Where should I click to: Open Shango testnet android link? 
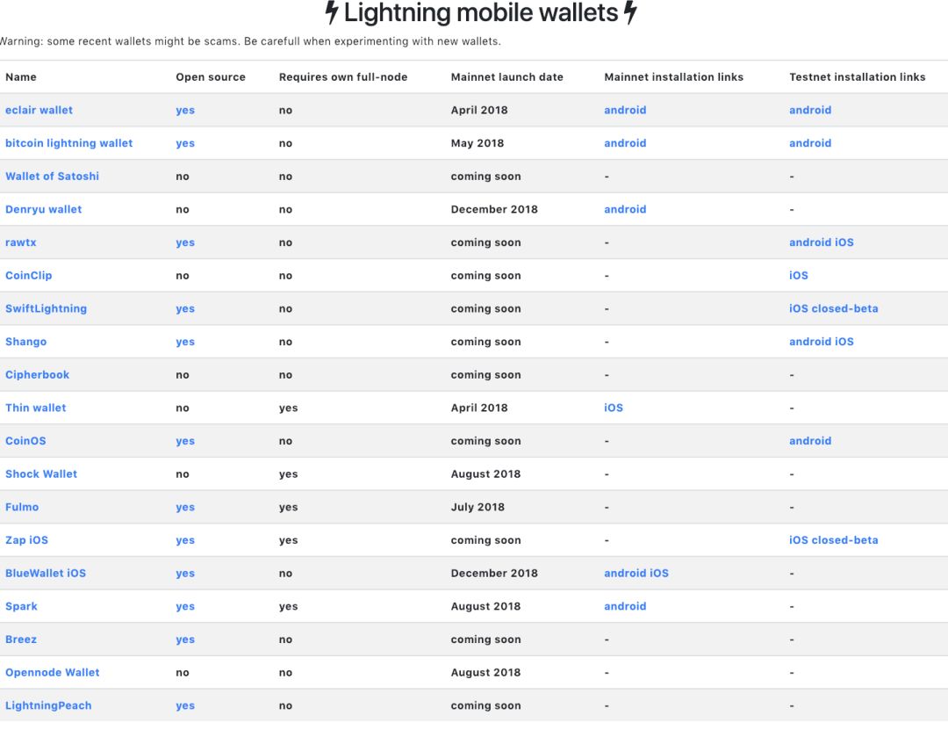810,342
